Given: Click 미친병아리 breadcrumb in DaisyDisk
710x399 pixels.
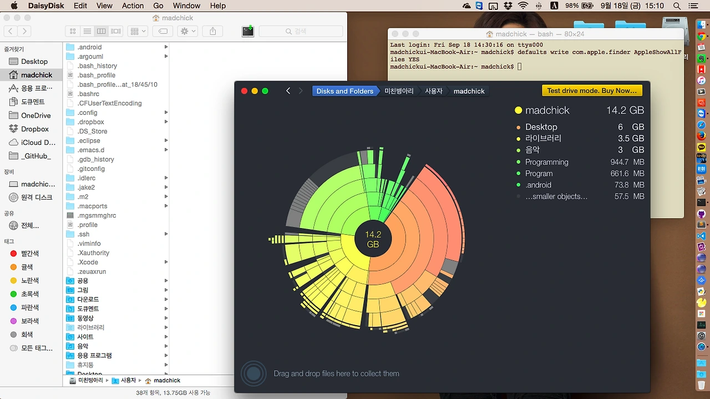Looking at the screenshot, I should (x=399, y=91).
